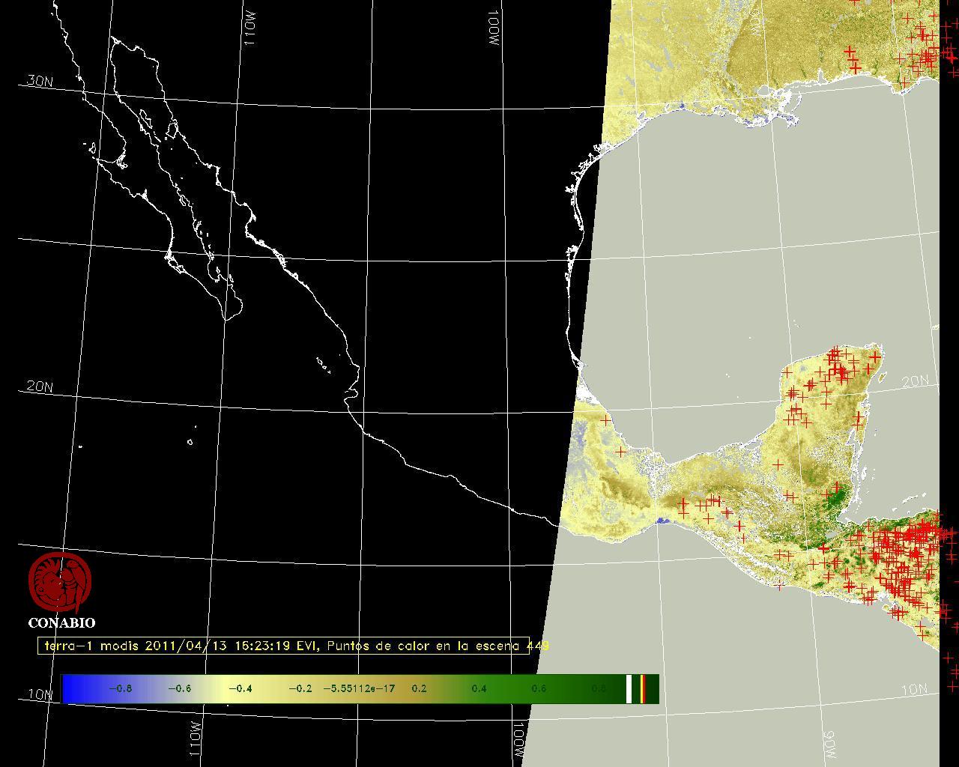
Task: Click the -0.2 label on the color bar
Action: (300, 689)
